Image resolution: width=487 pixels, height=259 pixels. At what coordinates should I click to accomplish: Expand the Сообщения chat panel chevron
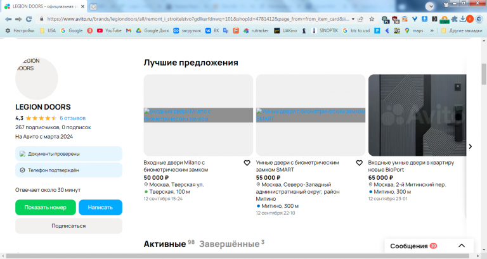coord(462,246)
